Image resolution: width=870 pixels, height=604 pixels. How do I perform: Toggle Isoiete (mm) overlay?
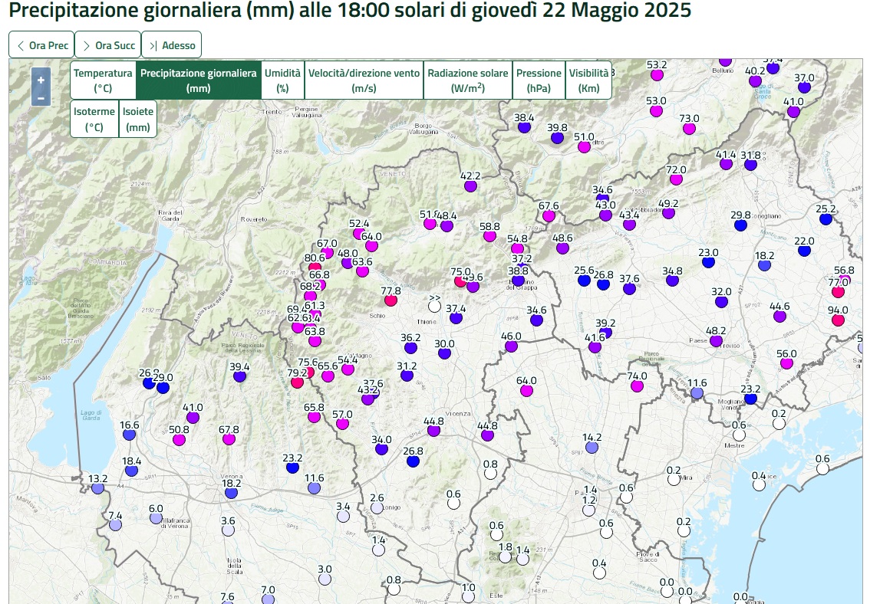click(x=138, y=119)
